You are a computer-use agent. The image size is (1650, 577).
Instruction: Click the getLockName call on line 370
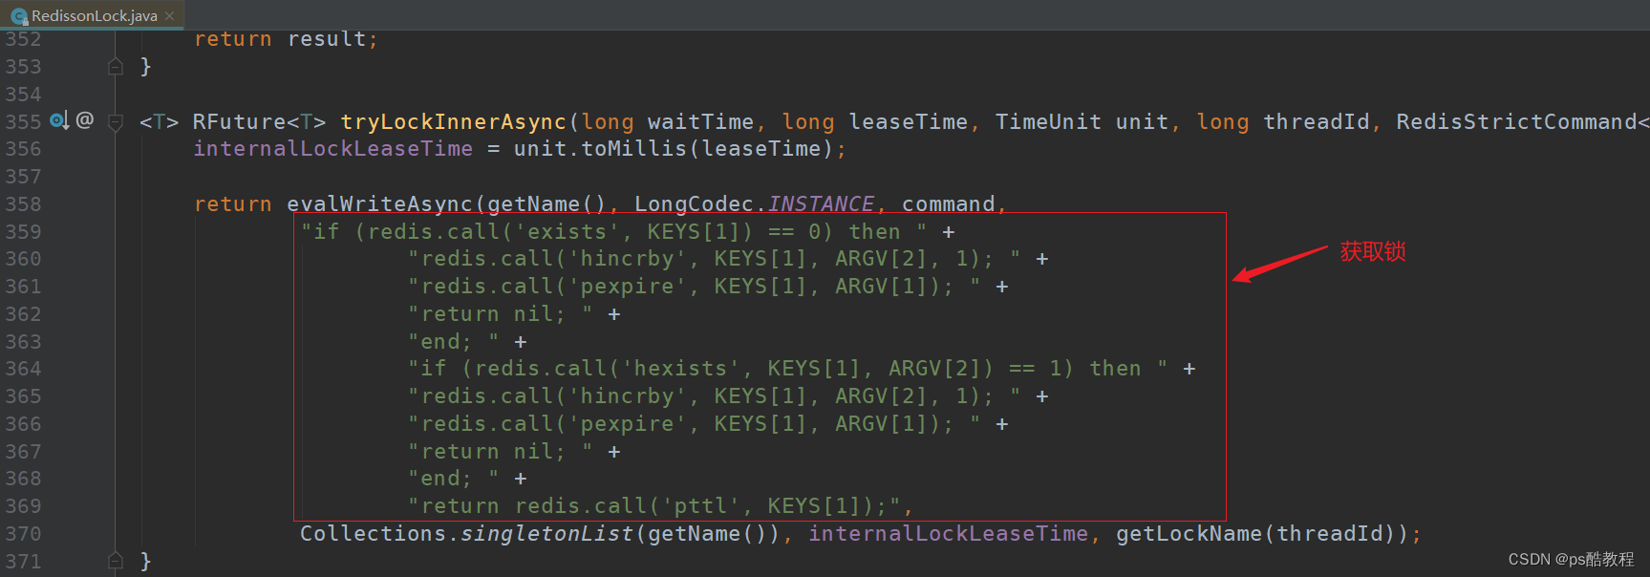[x=1189, y=534]
